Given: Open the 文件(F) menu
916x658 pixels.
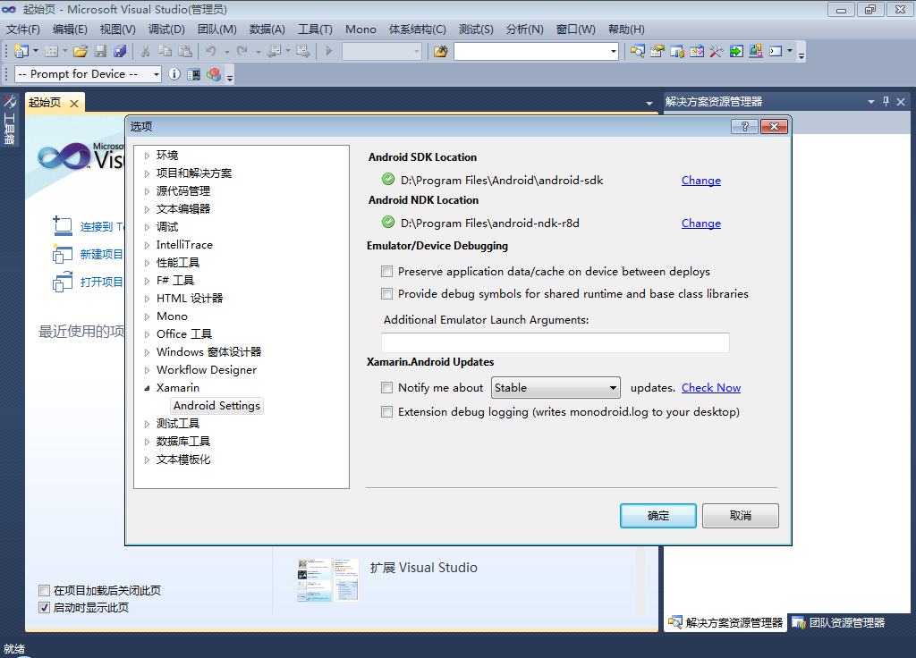Looking at the screenshot, I should pyautogui.click(x=22, y=30).
